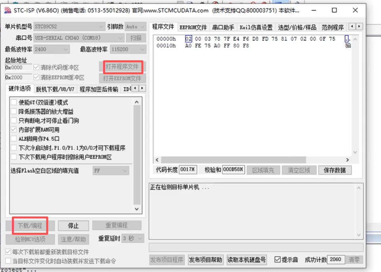Toggle 内部扩展RAM可用 checkbox
The height and width of the screenshot is (272, 381).
(x=13, y=130)
